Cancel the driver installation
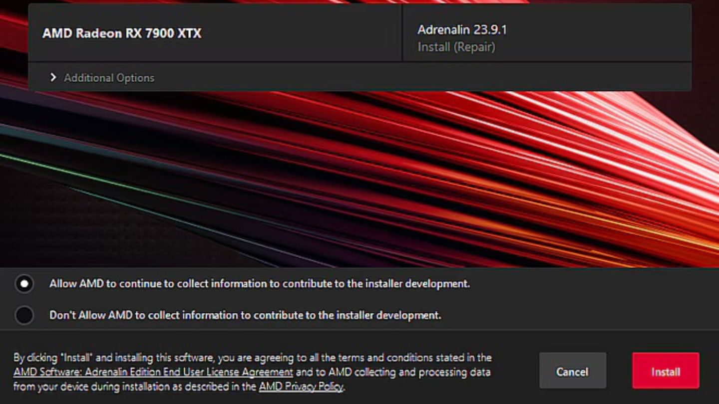719x404 pixels. pos(573,371)
